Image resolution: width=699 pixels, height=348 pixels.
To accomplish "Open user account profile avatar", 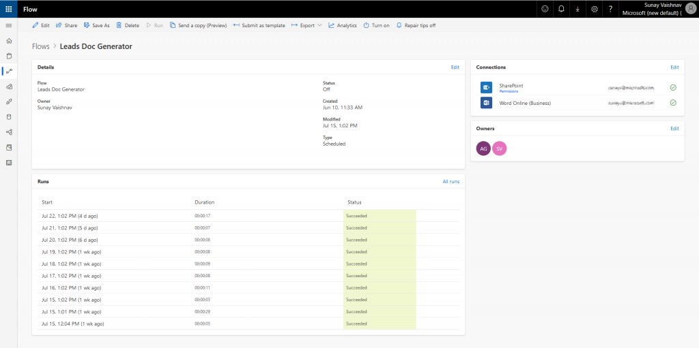I will point(690,9).
